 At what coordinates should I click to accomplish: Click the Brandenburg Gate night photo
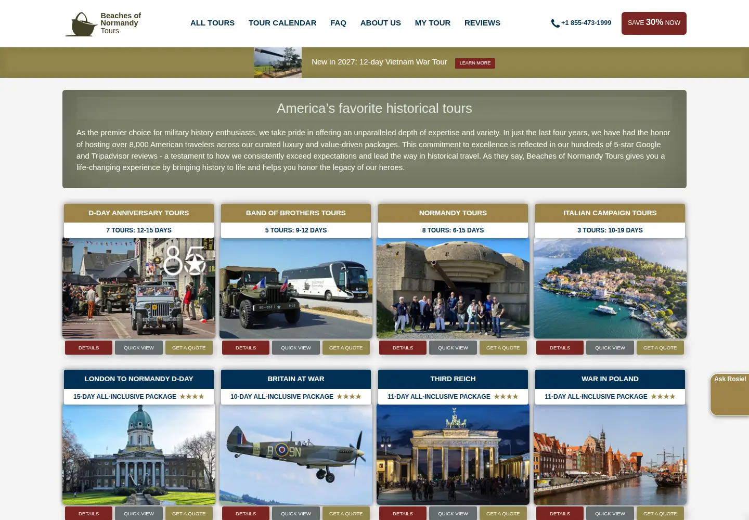453,454
